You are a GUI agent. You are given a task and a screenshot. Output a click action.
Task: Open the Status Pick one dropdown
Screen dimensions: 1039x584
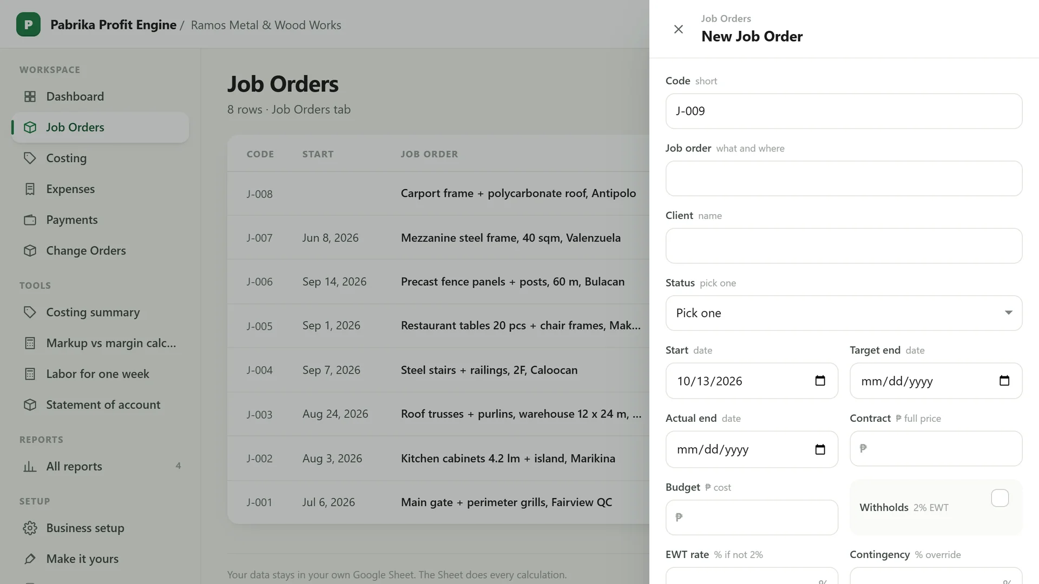(844, 313)
